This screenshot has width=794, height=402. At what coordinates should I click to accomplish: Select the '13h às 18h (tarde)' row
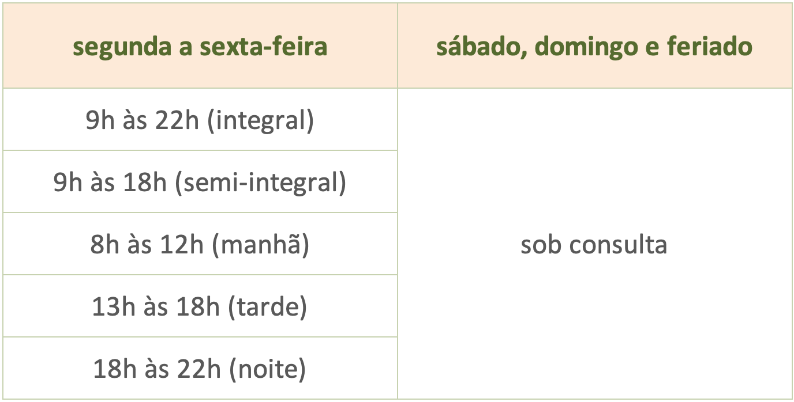click(x=200, y=307)
